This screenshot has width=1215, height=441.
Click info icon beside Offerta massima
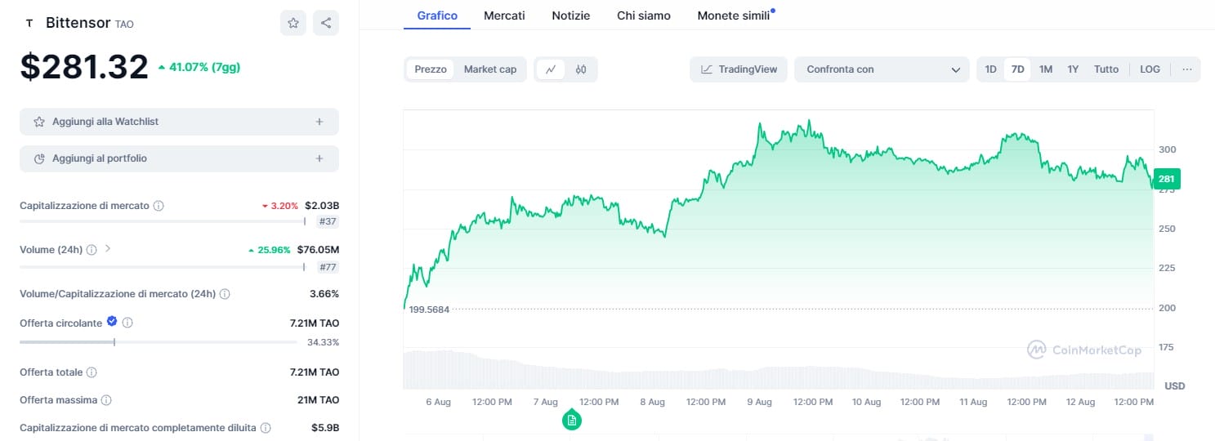[x=106, y=400]
